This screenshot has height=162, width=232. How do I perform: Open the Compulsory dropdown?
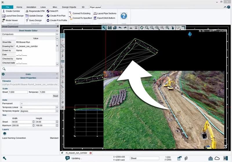(x=57, y=34)
